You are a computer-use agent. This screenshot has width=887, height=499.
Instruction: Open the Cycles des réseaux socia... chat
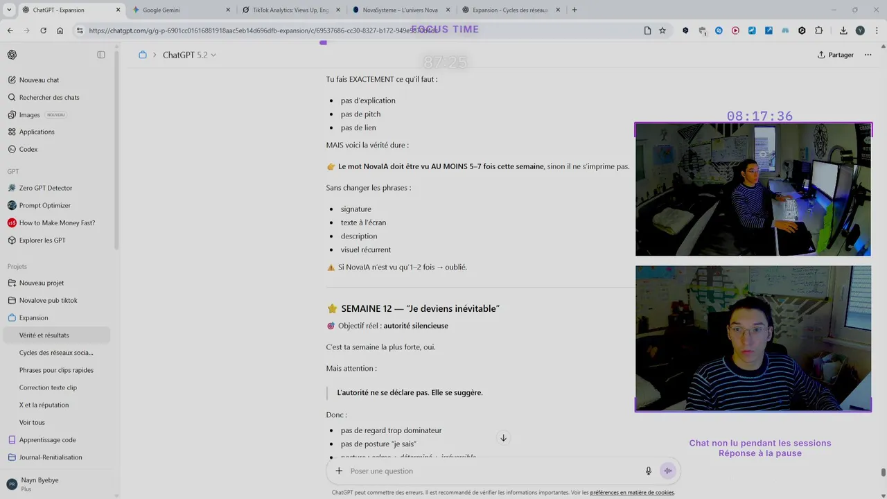point(56,352)
